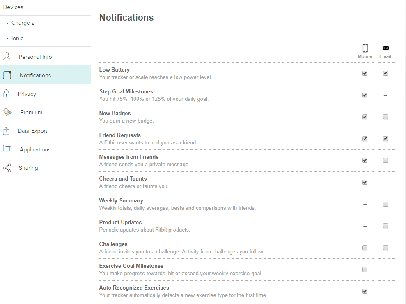This screenshot has height=304, width=406.
Task: Enable Weekly Summary email notifications
Action: (x=385, y=204)
